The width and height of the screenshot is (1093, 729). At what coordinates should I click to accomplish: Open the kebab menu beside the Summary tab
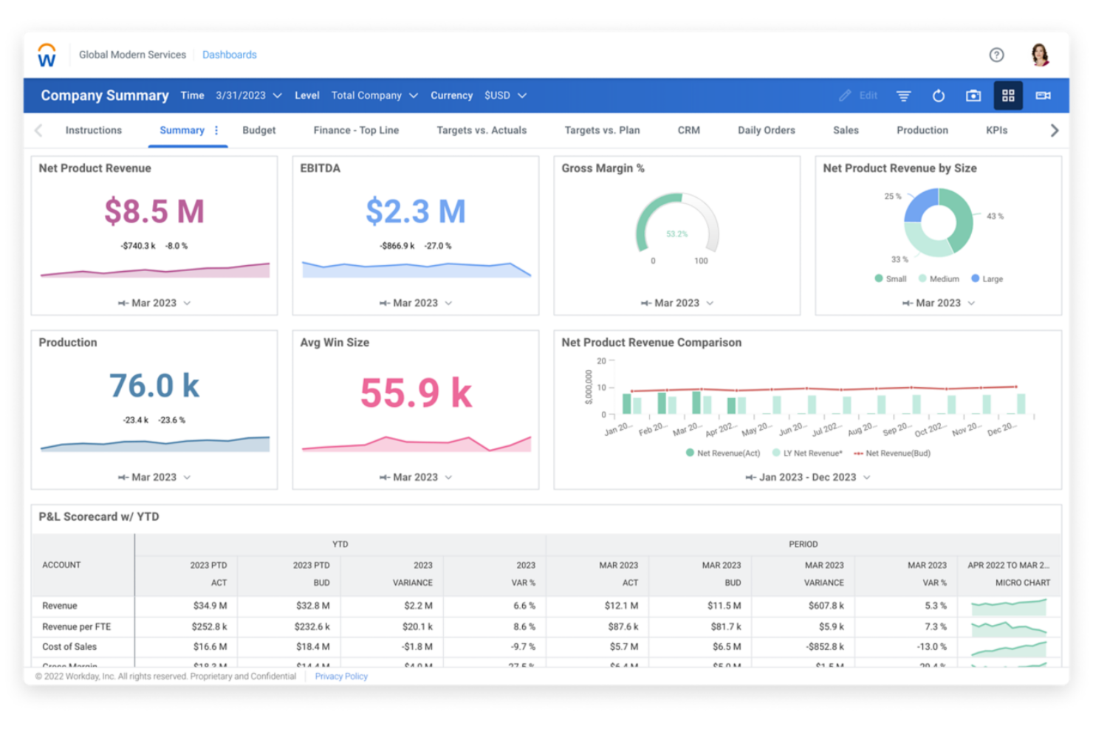[216, 130]
